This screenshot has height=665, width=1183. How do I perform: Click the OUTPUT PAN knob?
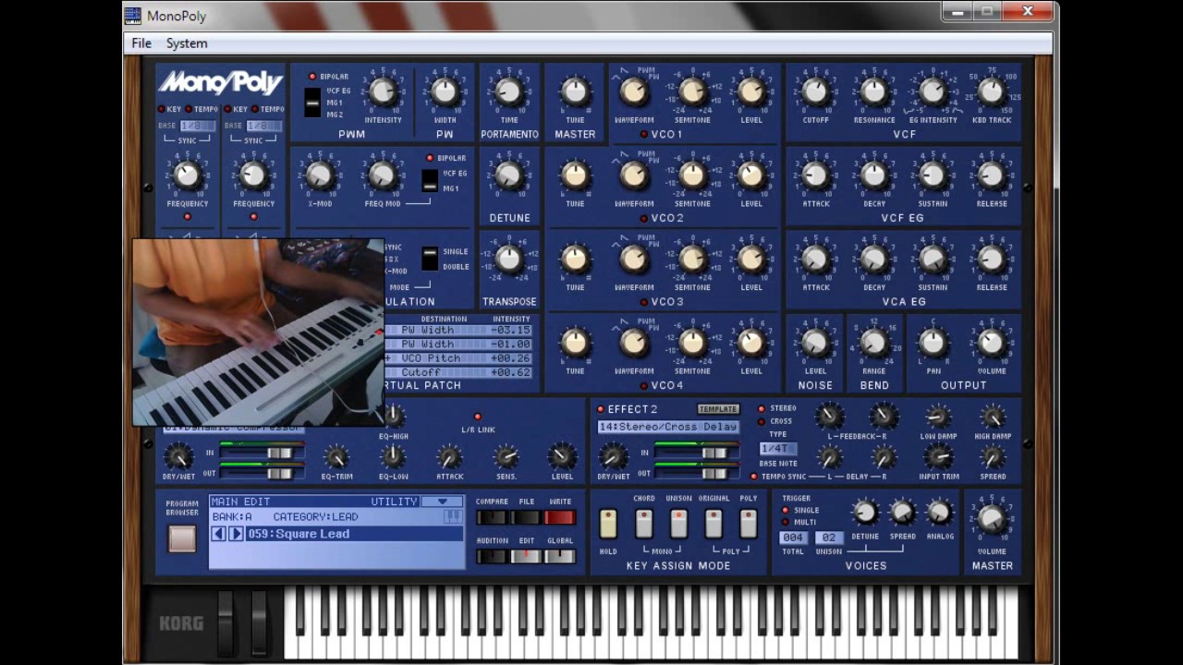point(933,343)
